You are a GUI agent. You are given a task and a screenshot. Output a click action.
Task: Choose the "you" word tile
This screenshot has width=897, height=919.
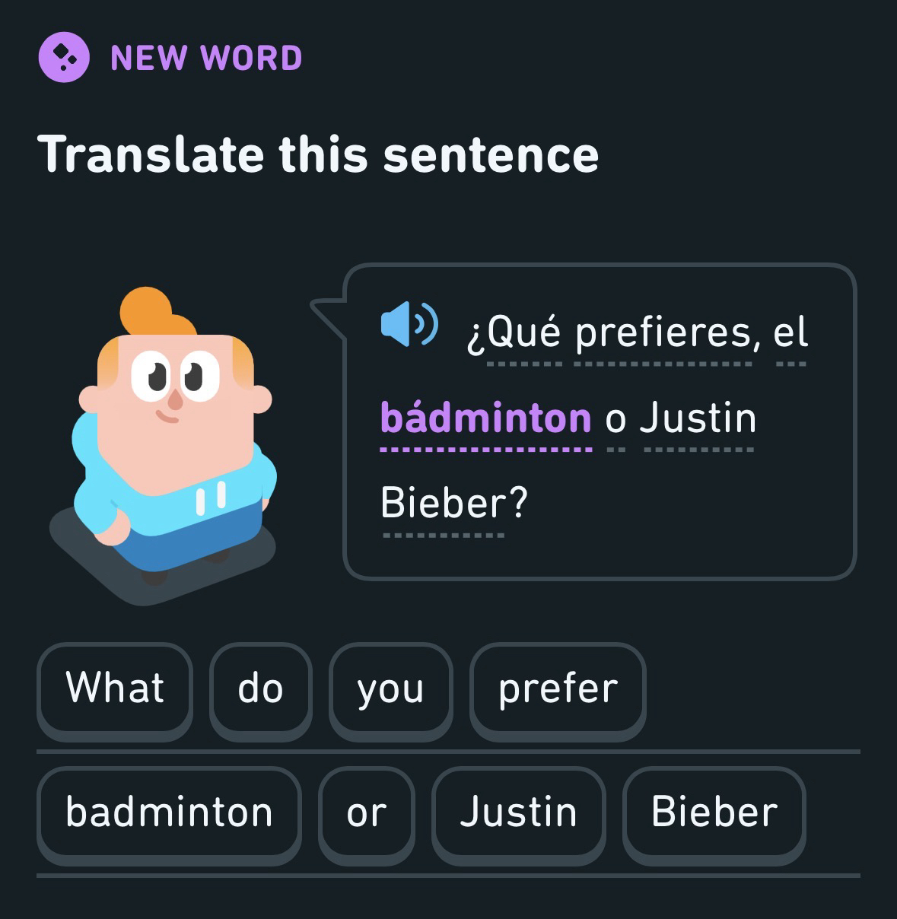[390, 688]
